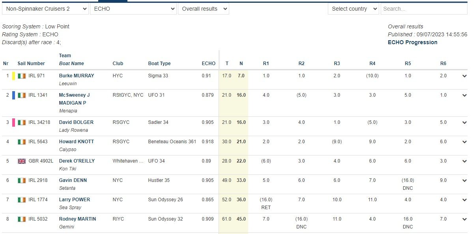Open Howard KNOTT team link
Viewport: 475px width, 234px height.
click(76, 142)
